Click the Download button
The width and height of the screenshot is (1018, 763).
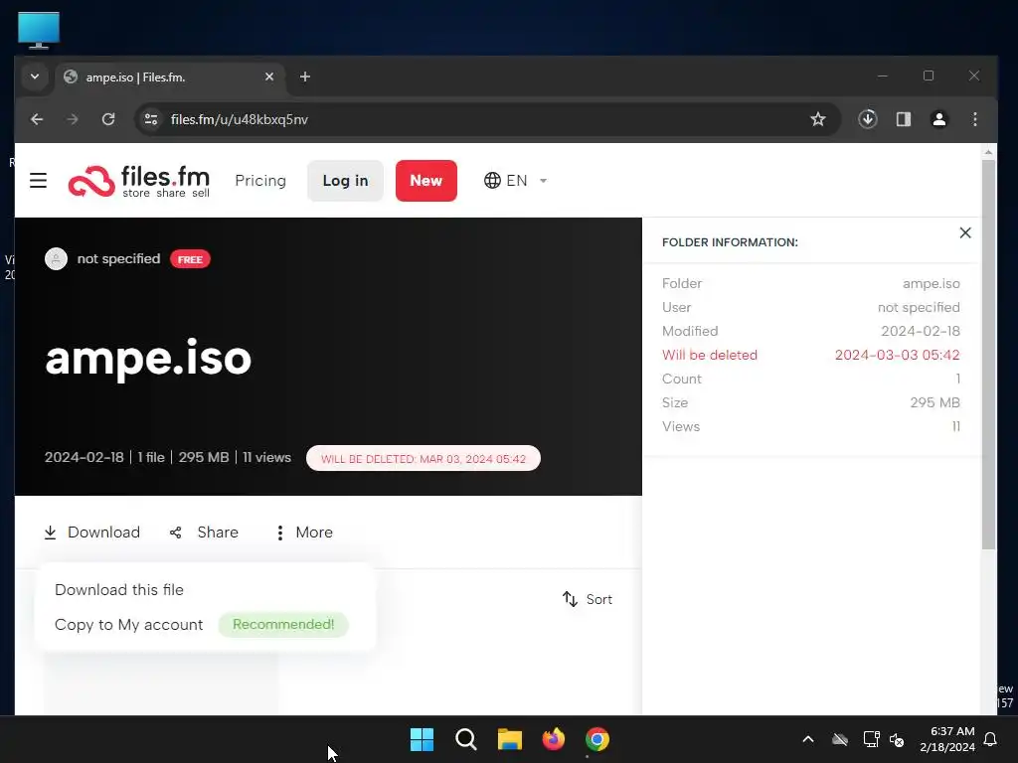[92, 533]
